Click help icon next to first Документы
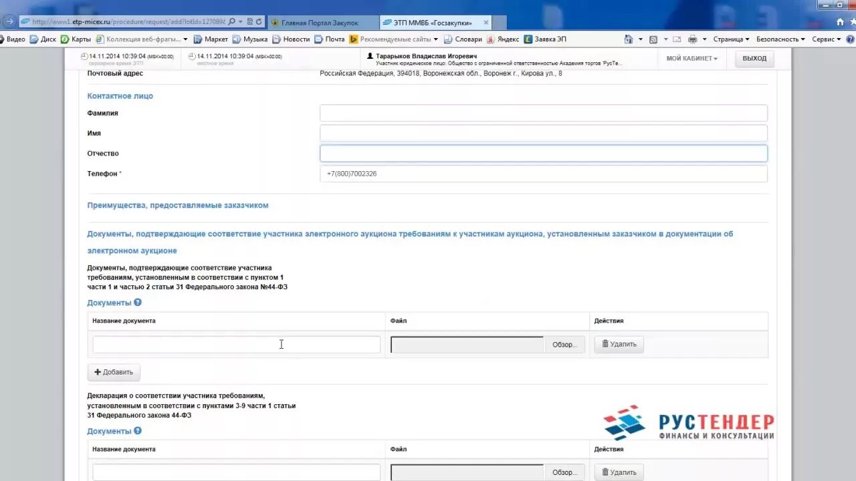Screen dimensions: 856x481 (138, 303)
